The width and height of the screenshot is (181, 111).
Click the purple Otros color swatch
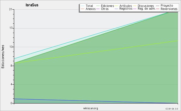98,9
